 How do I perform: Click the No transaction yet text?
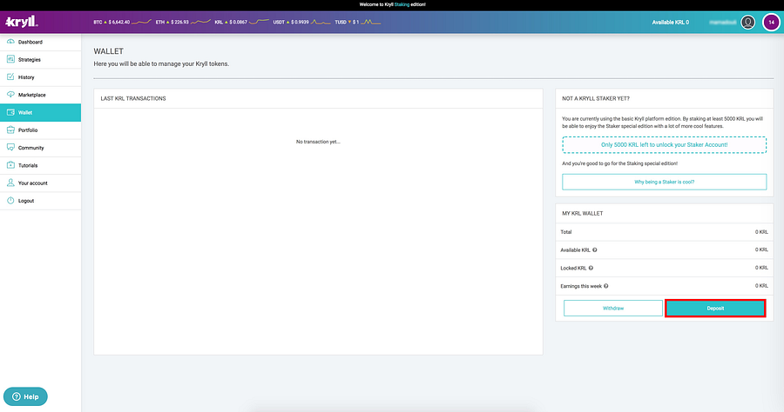click(318, 142)
